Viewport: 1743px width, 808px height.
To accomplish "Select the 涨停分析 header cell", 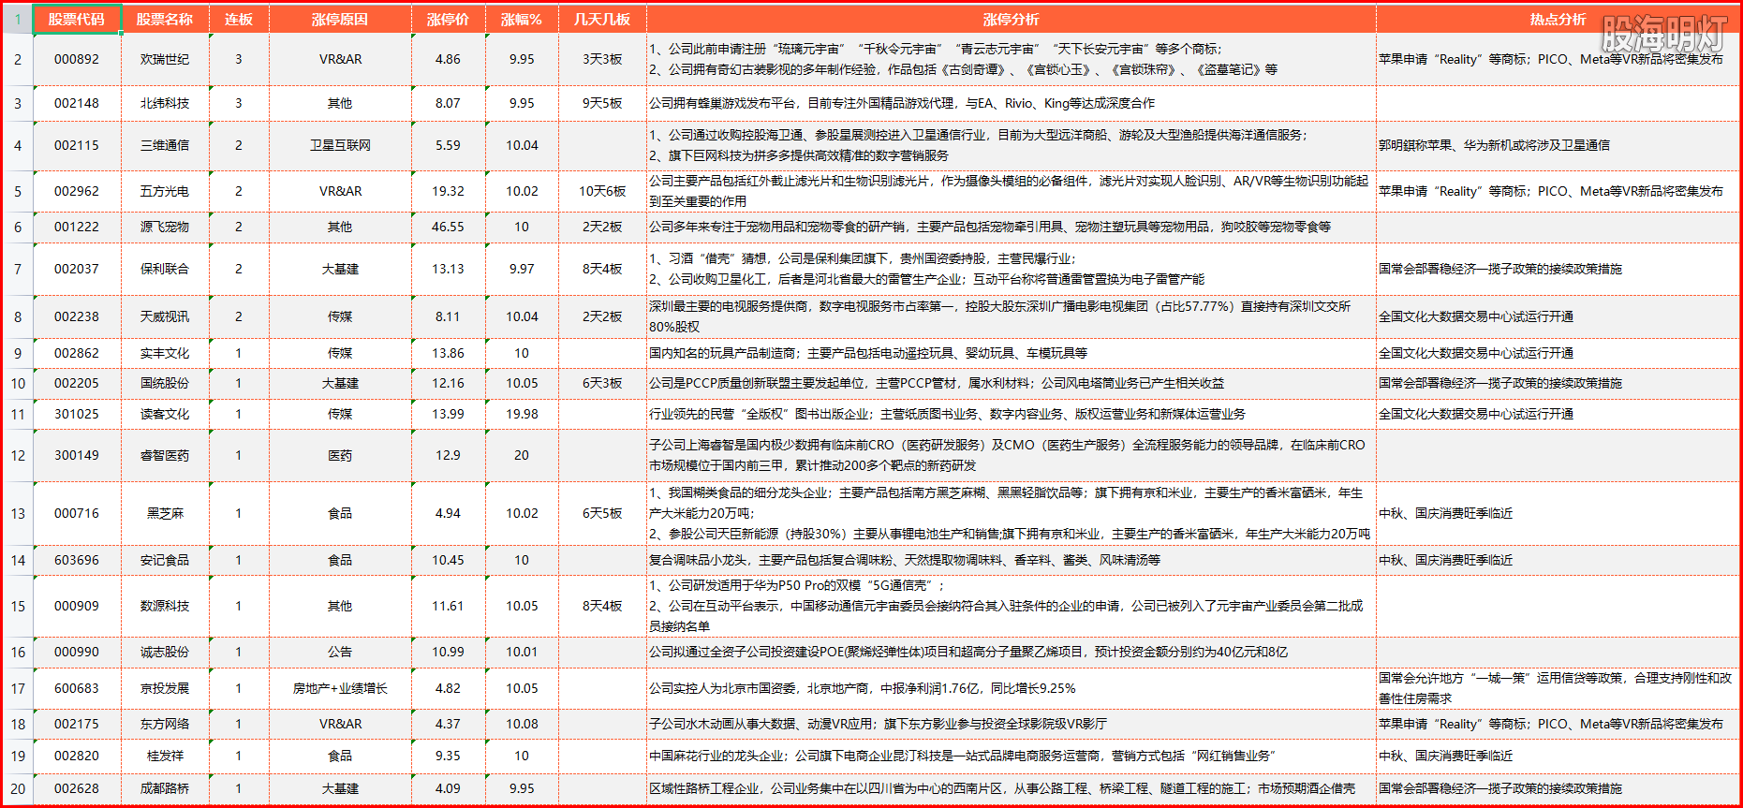I will 1011,19.
